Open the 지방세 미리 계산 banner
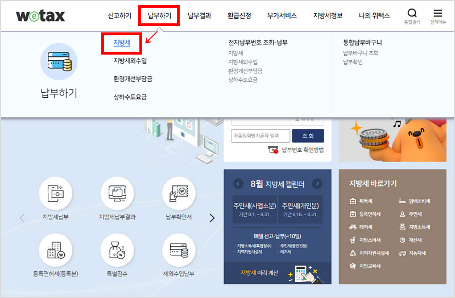The height and width of the screenshot is (298, 455). (x=278, y=273)
